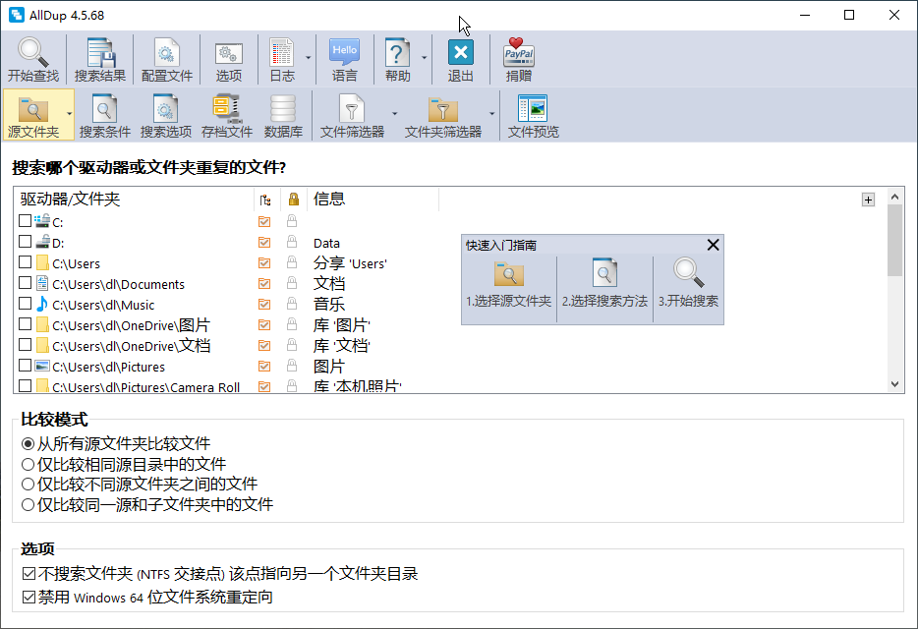The height and width of the screenshot is (629, 918).
Task: Toggle 禁用 Windows 64 位文件系统重定向 checkbox
Action: (29, 597)
